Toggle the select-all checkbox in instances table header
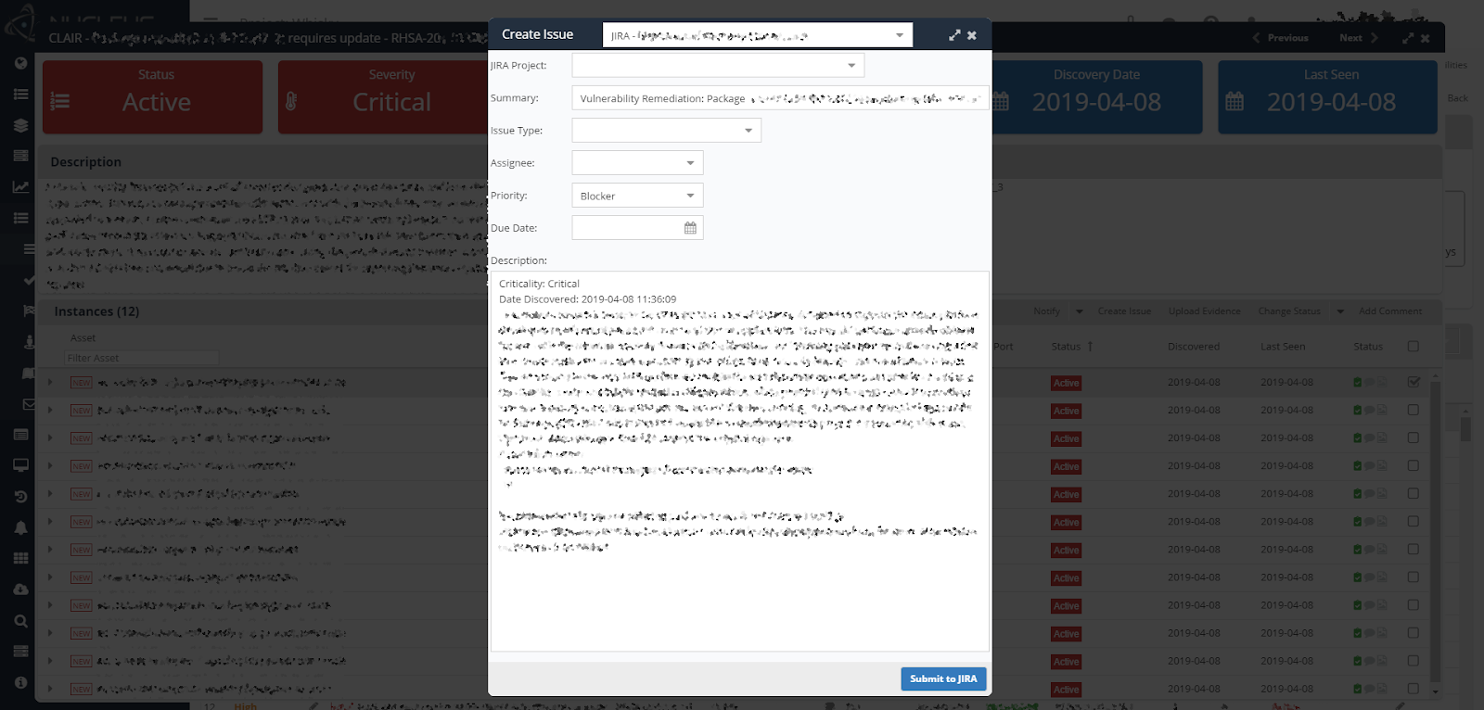This screenshot has width=1484, height=710. pyautogui.click(x=1414, y=347)
